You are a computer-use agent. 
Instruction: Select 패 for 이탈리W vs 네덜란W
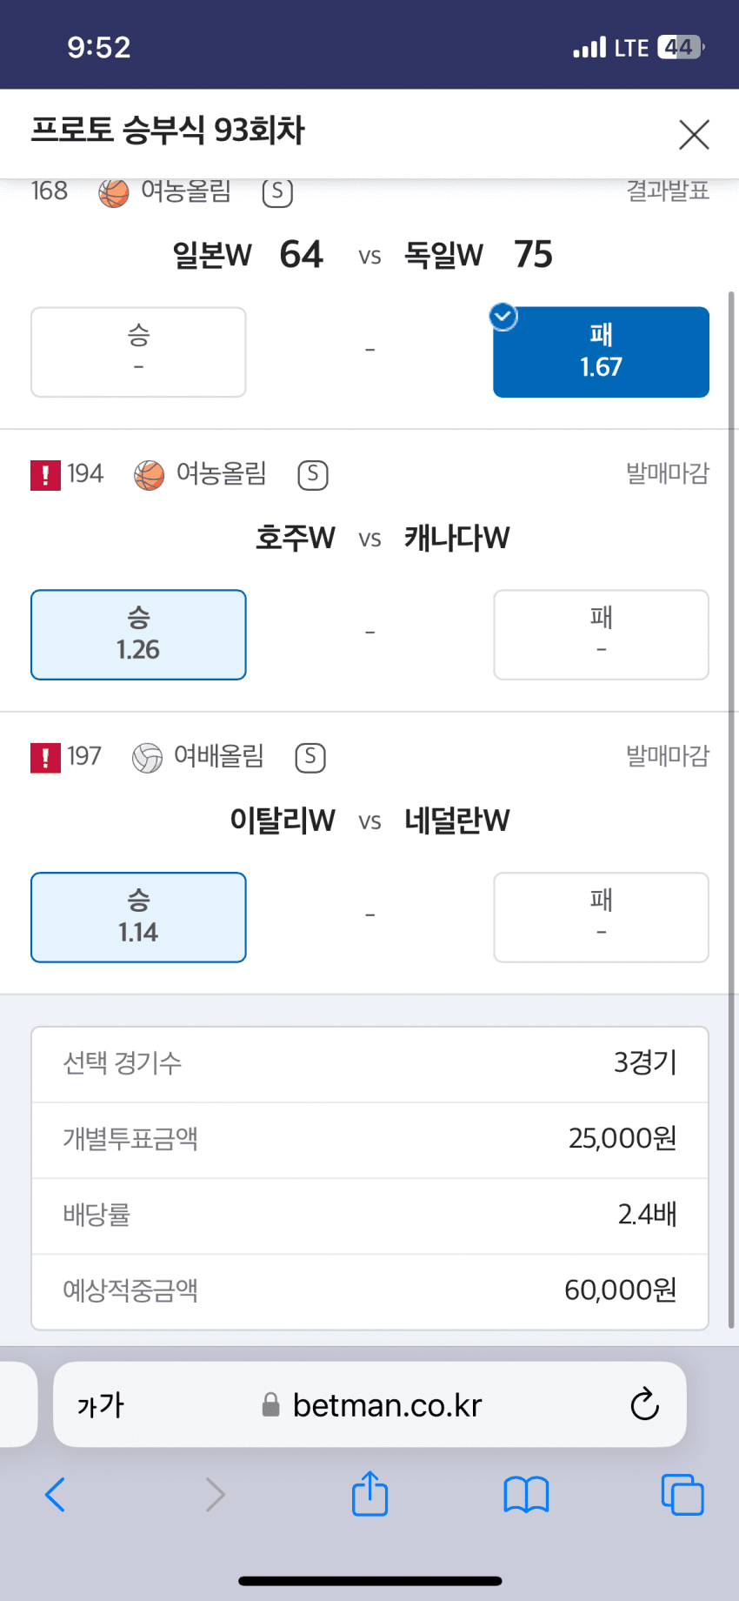pos(601,917)
